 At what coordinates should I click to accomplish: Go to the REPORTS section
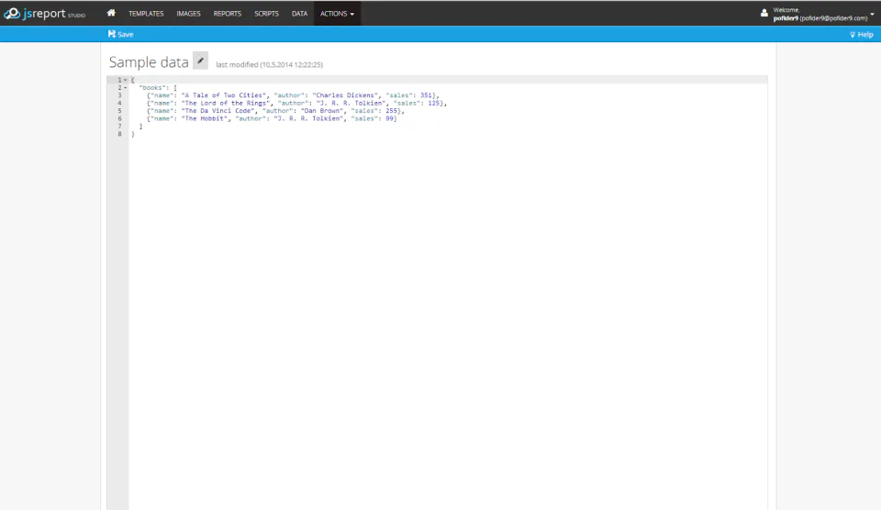coord(227,14)
